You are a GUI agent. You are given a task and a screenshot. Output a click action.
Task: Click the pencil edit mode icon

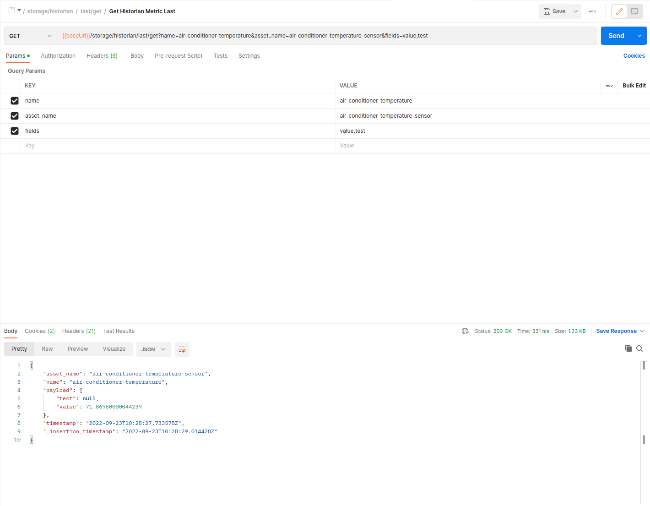tap(619, 11)
